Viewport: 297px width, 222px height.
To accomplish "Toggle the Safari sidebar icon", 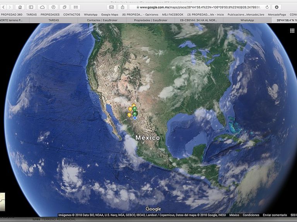I will coord(31,7).
